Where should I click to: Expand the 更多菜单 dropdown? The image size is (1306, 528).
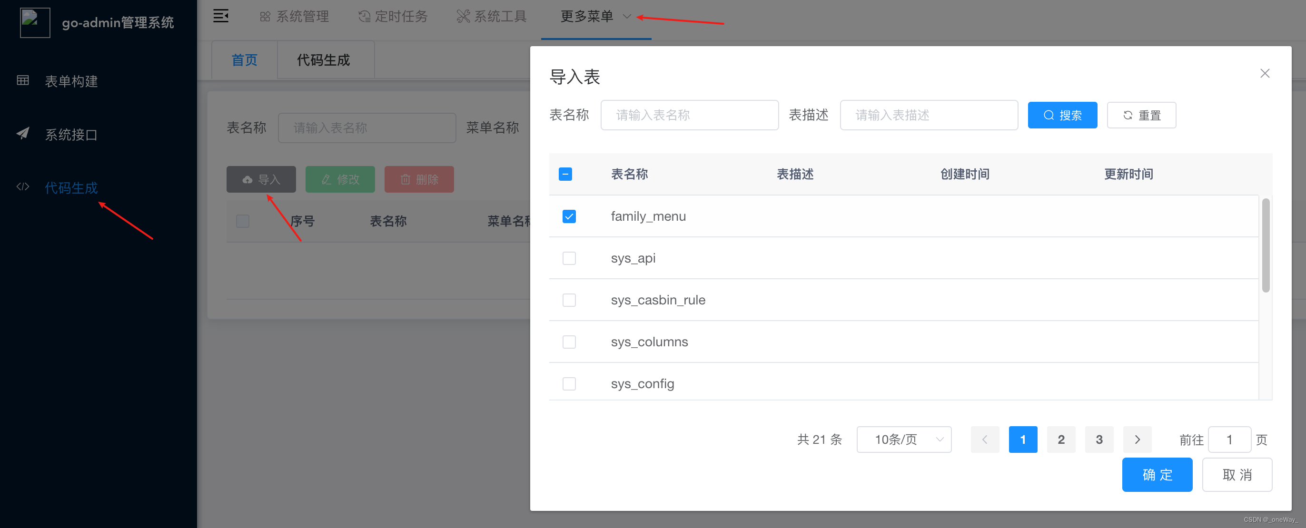point(596,17)
